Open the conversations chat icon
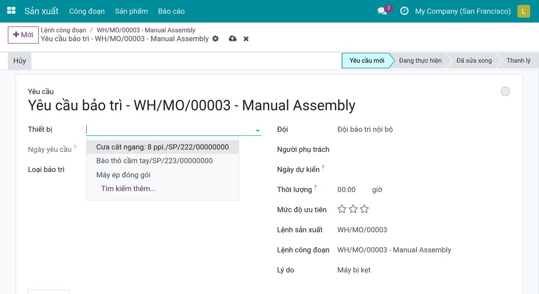 [x=382, y=11]
